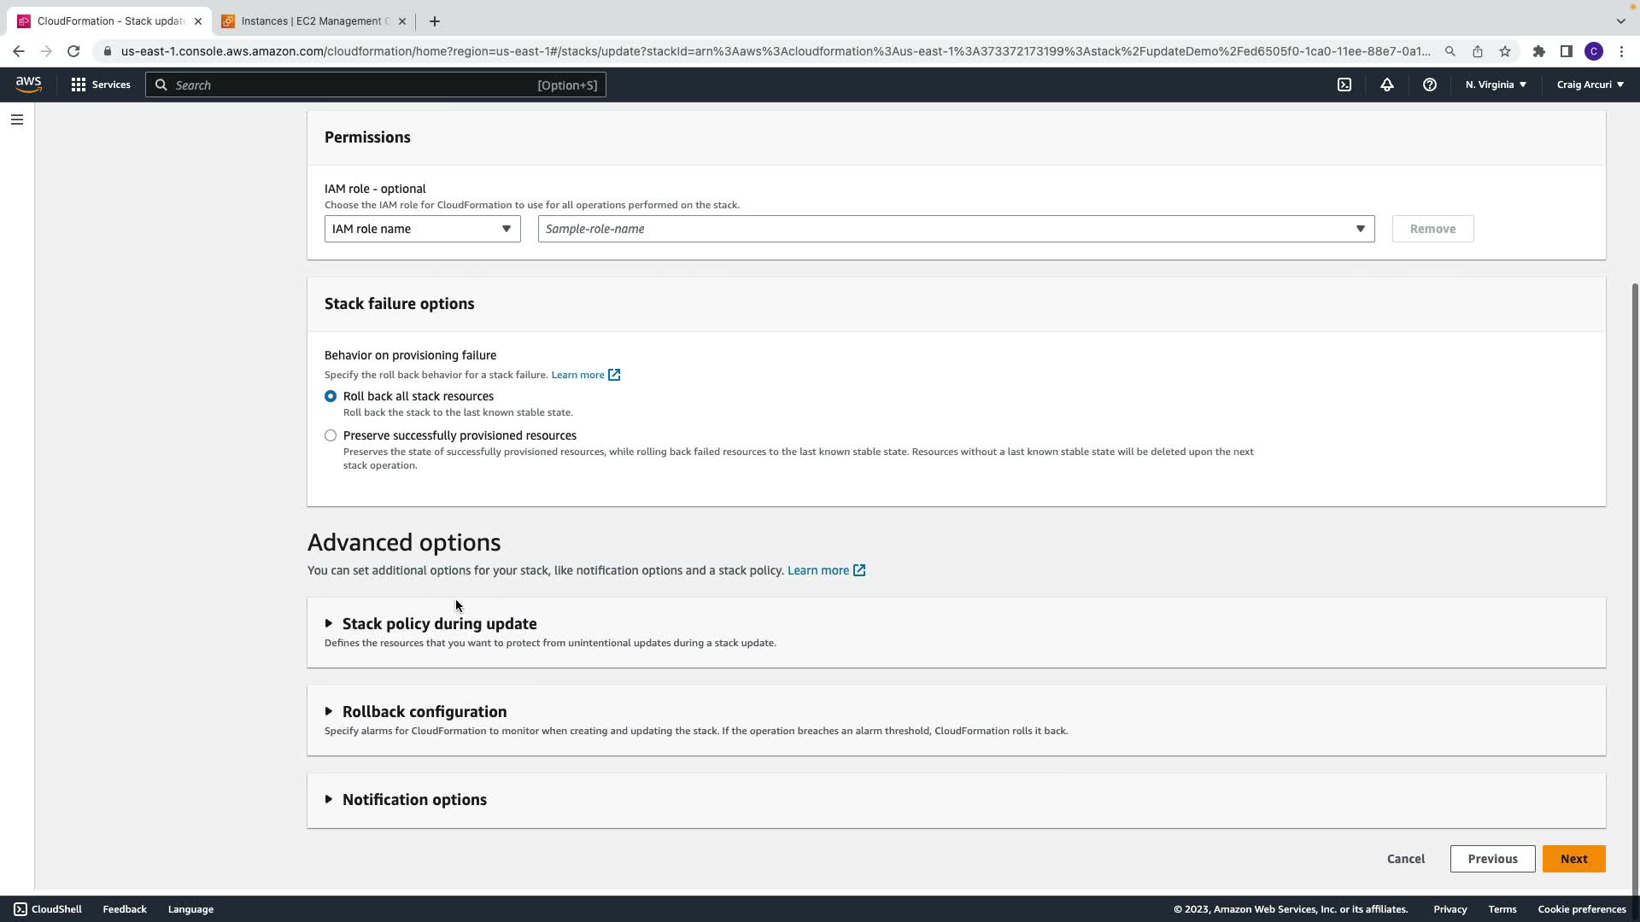Select Preserve successfully provisioned resources option
Screen dimensions: 1640x922
[x=331, y=435]
